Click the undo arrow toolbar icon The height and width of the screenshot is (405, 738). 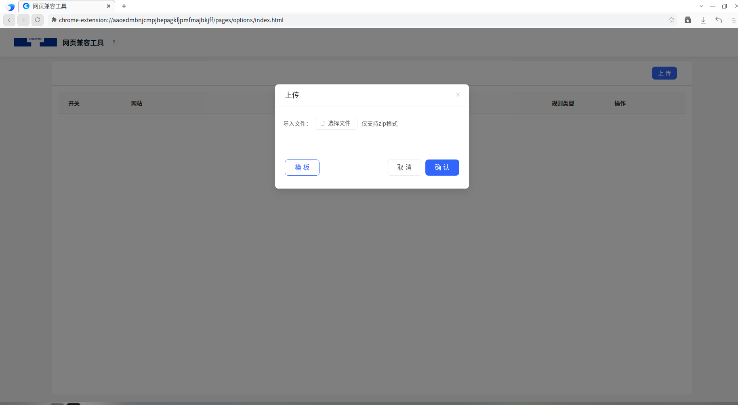(719, 20)
